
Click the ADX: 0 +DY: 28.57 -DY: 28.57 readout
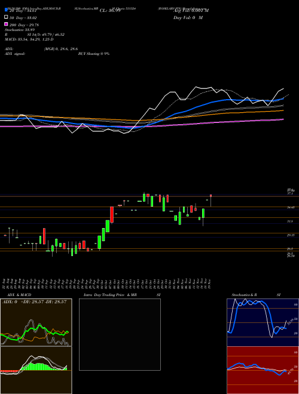(34, 302)
